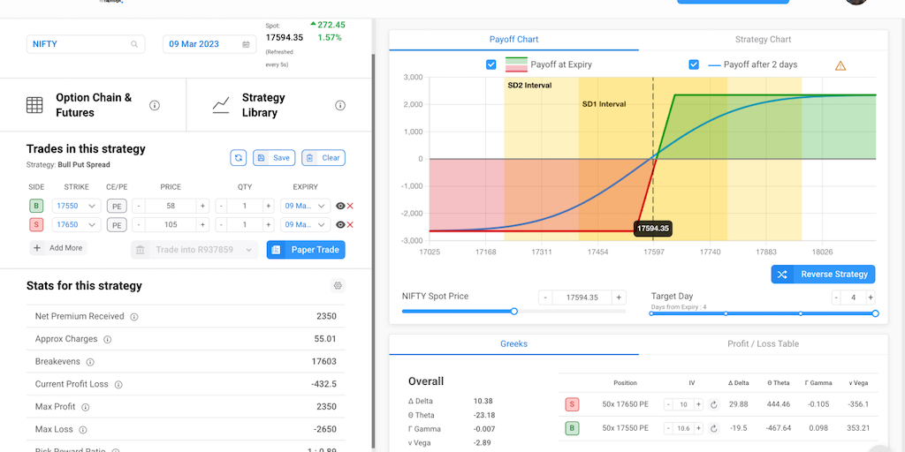
Task: Uncheck Payoff at Expiry checkbox
Action: 491,64
